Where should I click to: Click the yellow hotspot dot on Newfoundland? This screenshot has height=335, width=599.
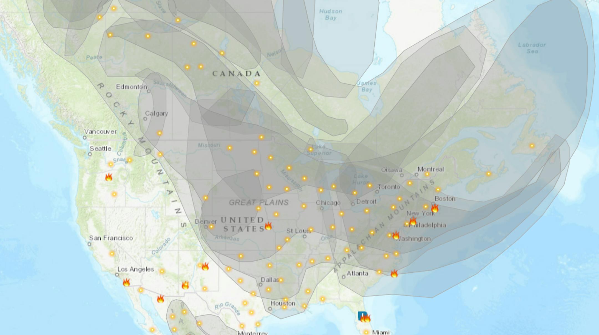pos(532,146)
